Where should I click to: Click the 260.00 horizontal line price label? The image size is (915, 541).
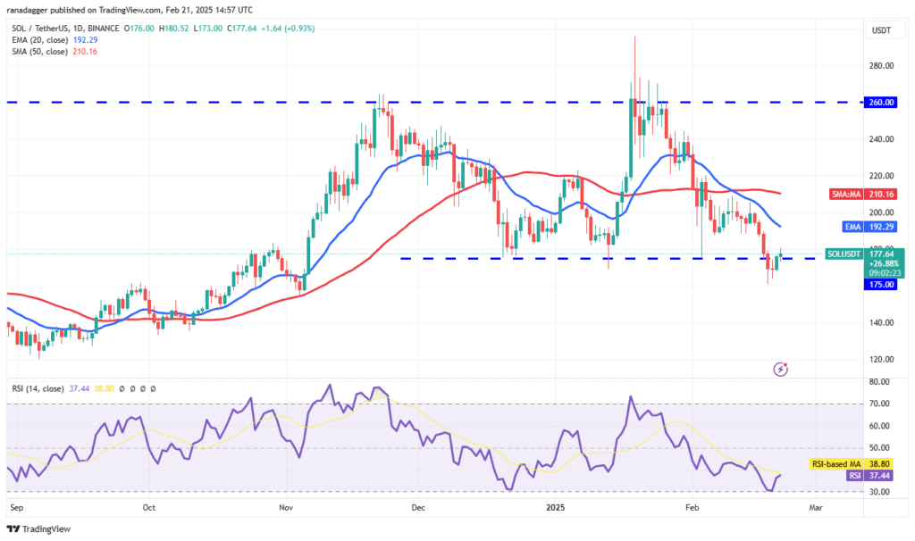882,103
